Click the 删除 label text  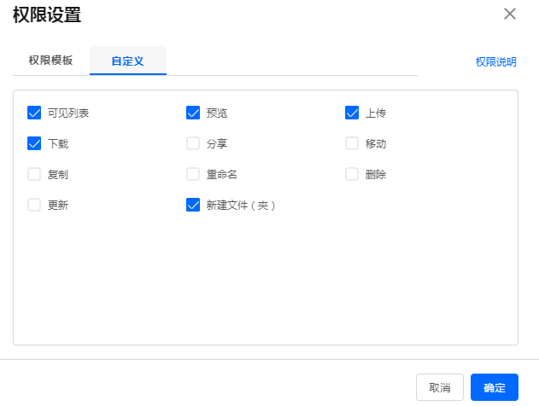pos(376,174)
